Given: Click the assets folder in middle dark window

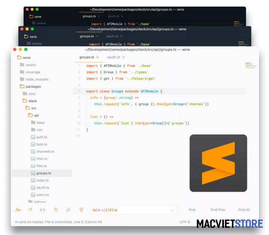Looking at the screenshot, I should [34, 43].
